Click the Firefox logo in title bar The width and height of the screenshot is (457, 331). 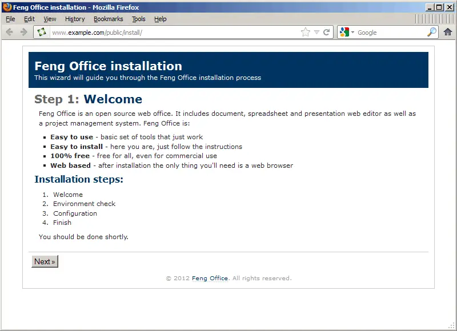point(7,7)
